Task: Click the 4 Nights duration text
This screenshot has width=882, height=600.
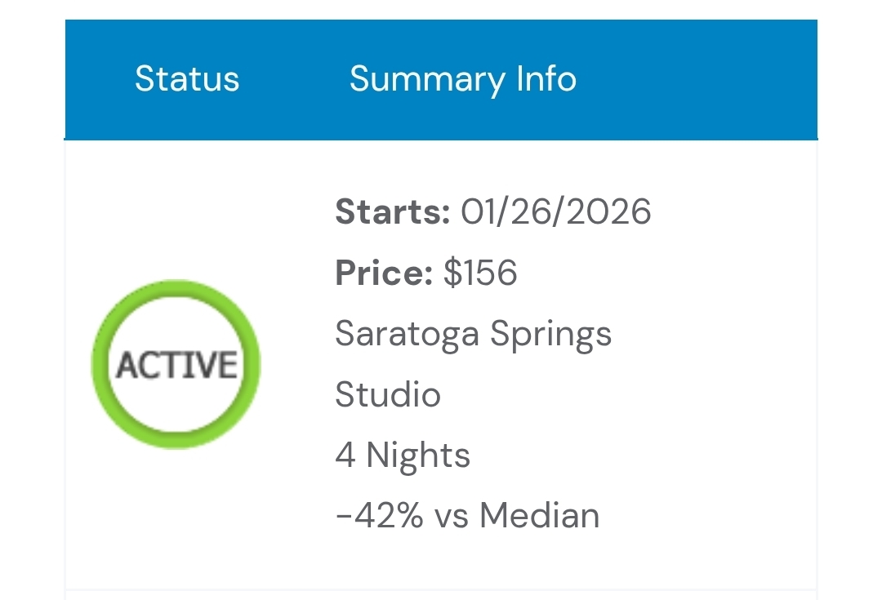Action: click(x=403, y=455)
